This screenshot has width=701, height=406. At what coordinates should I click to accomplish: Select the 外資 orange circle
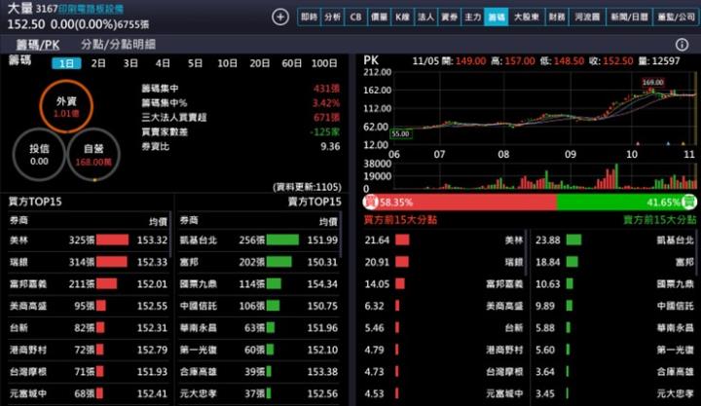tap(66, 106)
